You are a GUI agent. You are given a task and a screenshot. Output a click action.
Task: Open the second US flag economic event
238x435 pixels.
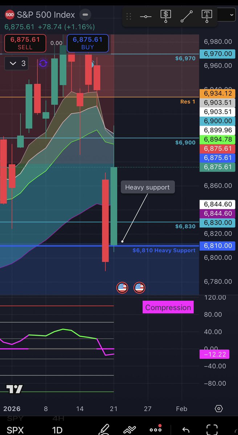(x=139, y=288)
